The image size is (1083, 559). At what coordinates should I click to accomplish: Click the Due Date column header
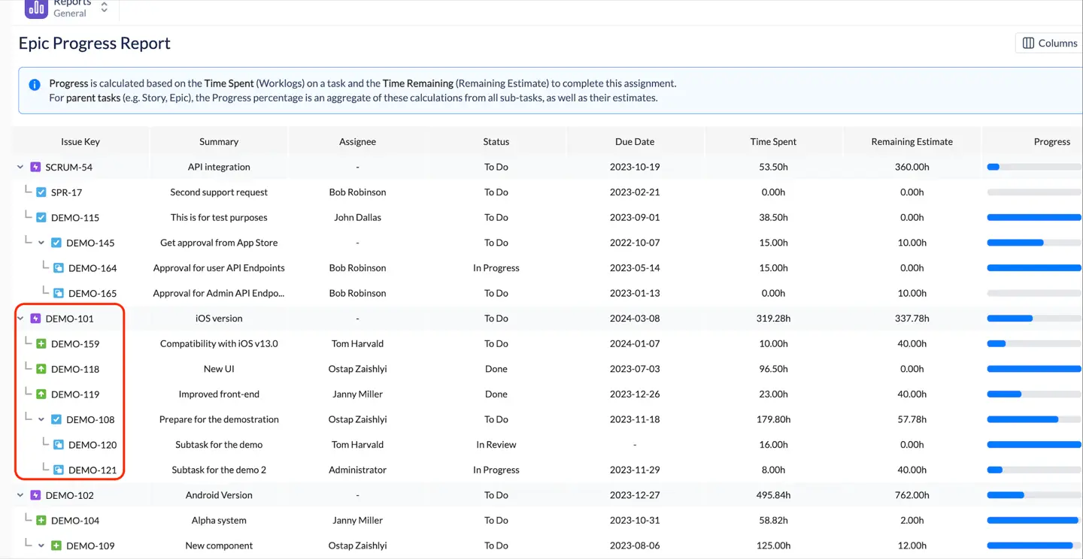coord(634,141)
